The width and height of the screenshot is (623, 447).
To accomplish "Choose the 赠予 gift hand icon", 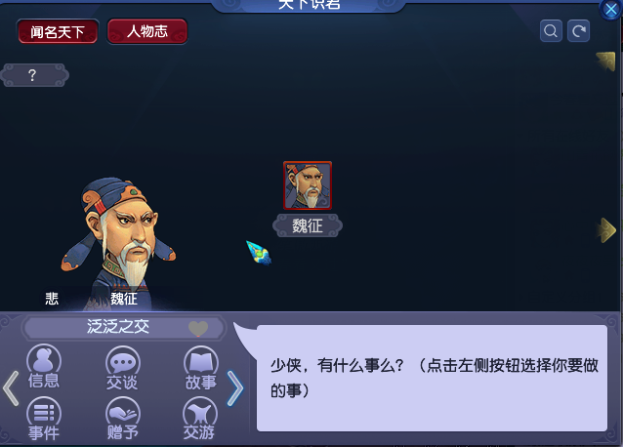I will click(122, 419).
